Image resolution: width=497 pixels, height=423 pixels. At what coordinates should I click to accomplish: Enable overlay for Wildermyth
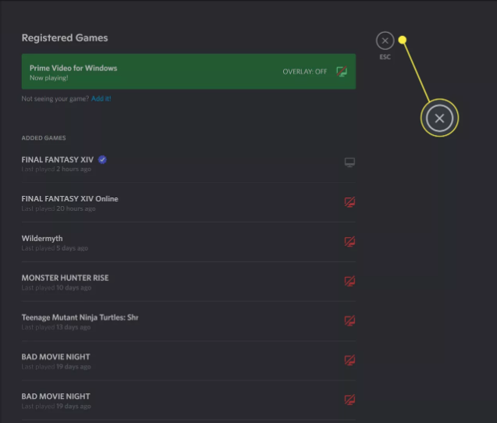(x=350, y=242)
